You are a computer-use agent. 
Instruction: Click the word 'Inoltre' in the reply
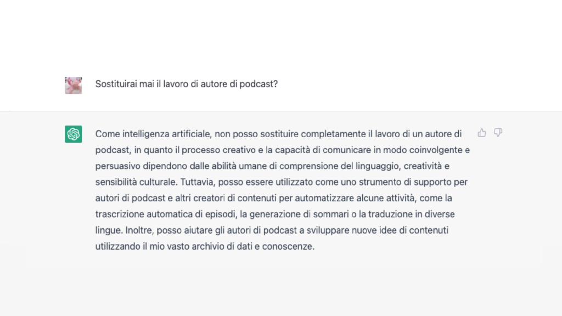[x=139, y=230]
